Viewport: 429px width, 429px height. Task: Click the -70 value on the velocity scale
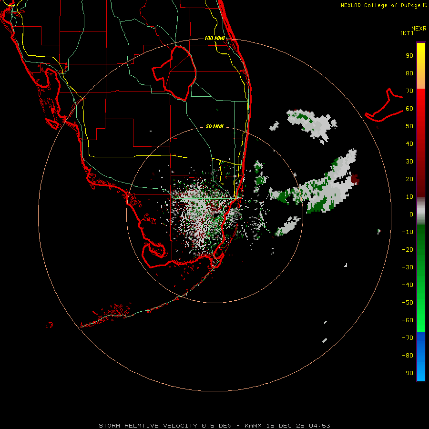408,338
